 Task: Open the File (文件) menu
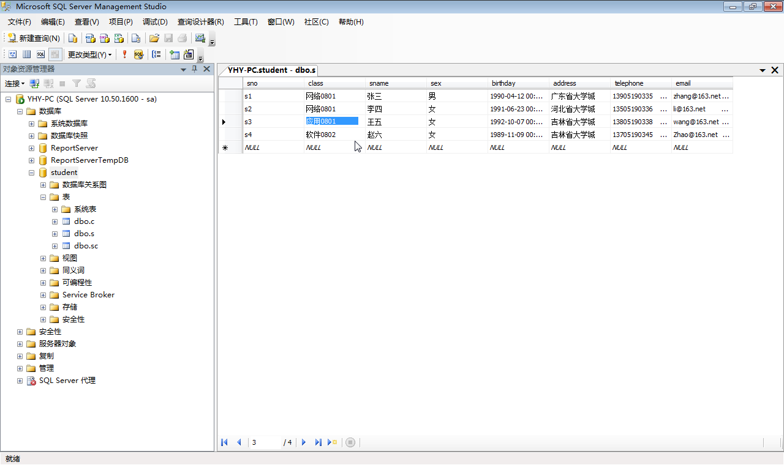click(x=19, y=22)
